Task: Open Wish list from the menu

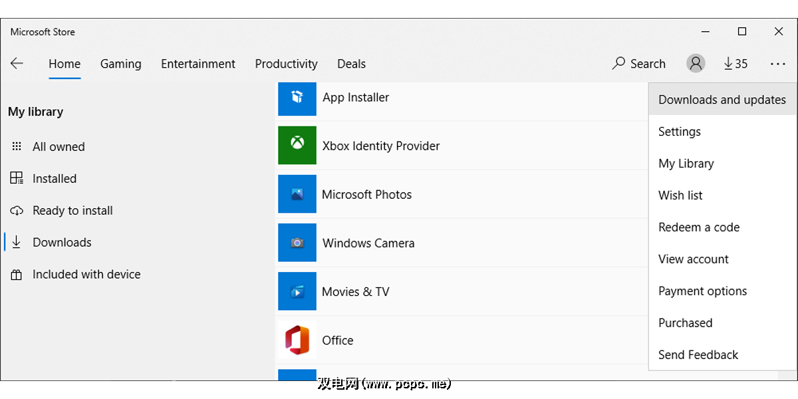Action: [x=722, y=196]
